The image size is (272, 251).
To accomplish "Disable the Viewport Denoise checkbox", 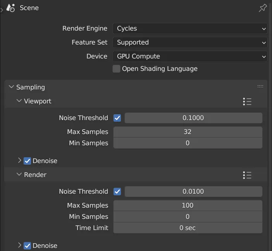I will pos(27,161).
